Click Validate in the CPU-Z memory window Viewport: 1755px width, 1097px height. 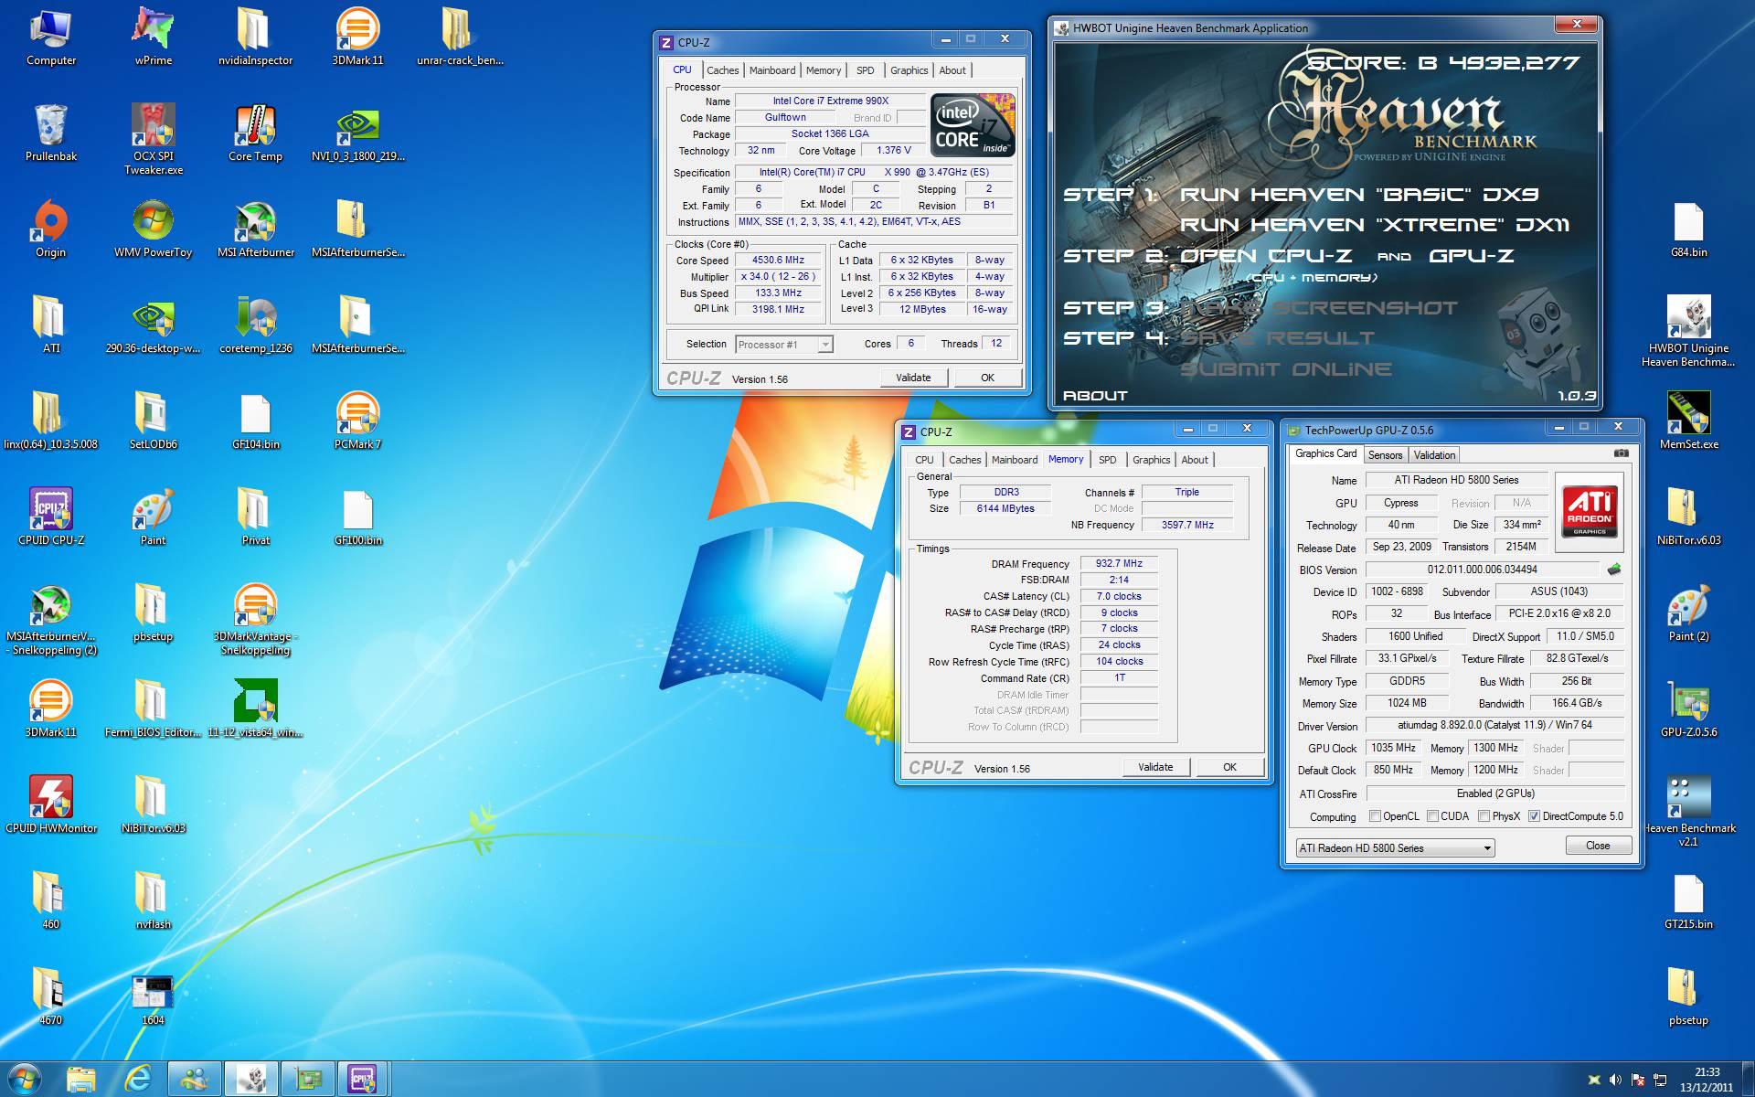coord(1155,767)
